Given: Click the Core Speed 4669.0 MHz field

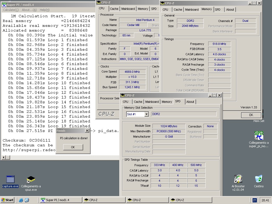Looking at the screenshot, I should point(132,72).
